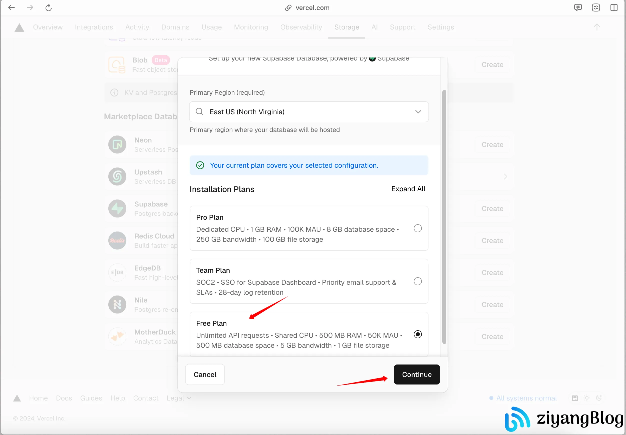Click the Neon database logo

117,145
